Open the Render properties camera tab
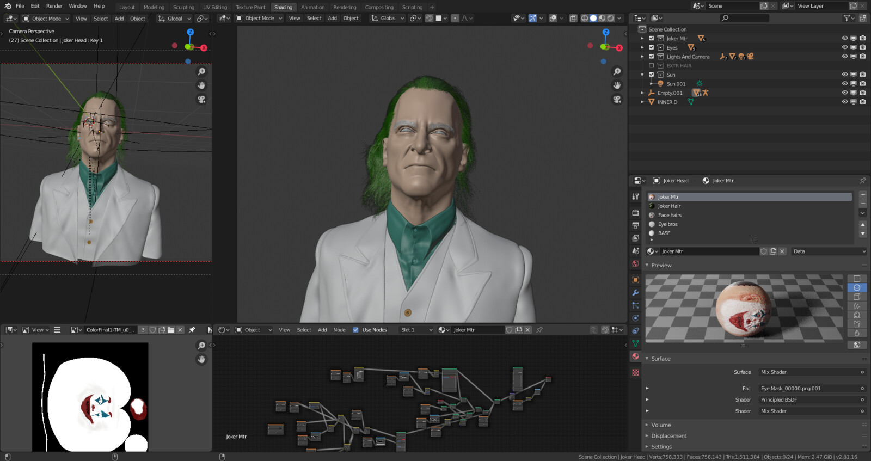Viewport: 871px width, 461px height. coord(635,212)
